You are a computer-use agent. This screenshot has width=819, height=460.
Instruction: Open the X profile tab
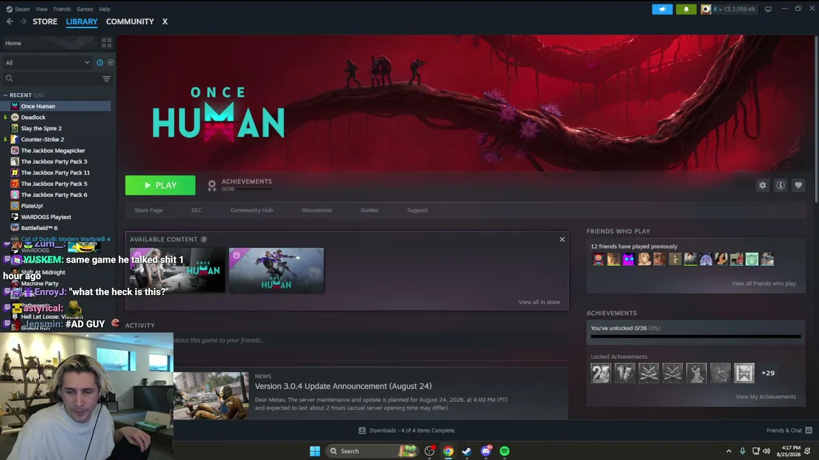point(164,22)
